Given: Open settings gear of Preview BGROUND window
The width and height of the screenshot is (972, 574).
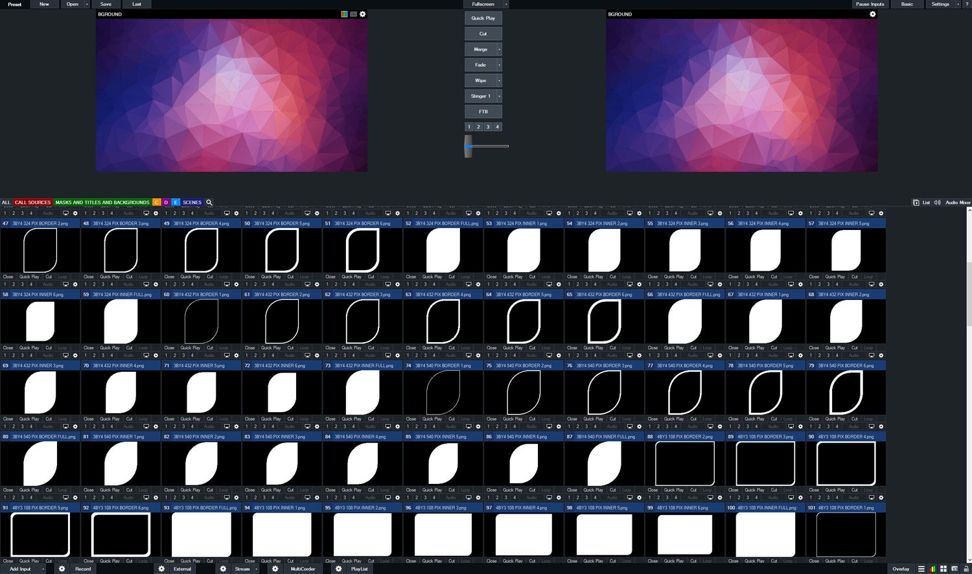Looking at the screenshot, I should [362, 14].
